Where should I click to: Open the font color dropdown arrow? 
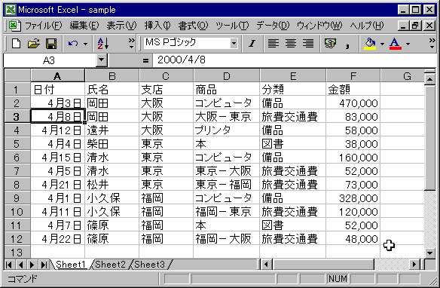pyautogui.click(x=408, y=44)
